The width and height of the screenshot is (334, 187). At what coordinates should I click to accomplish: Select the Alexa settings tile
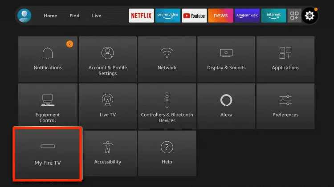click(226, 106)
